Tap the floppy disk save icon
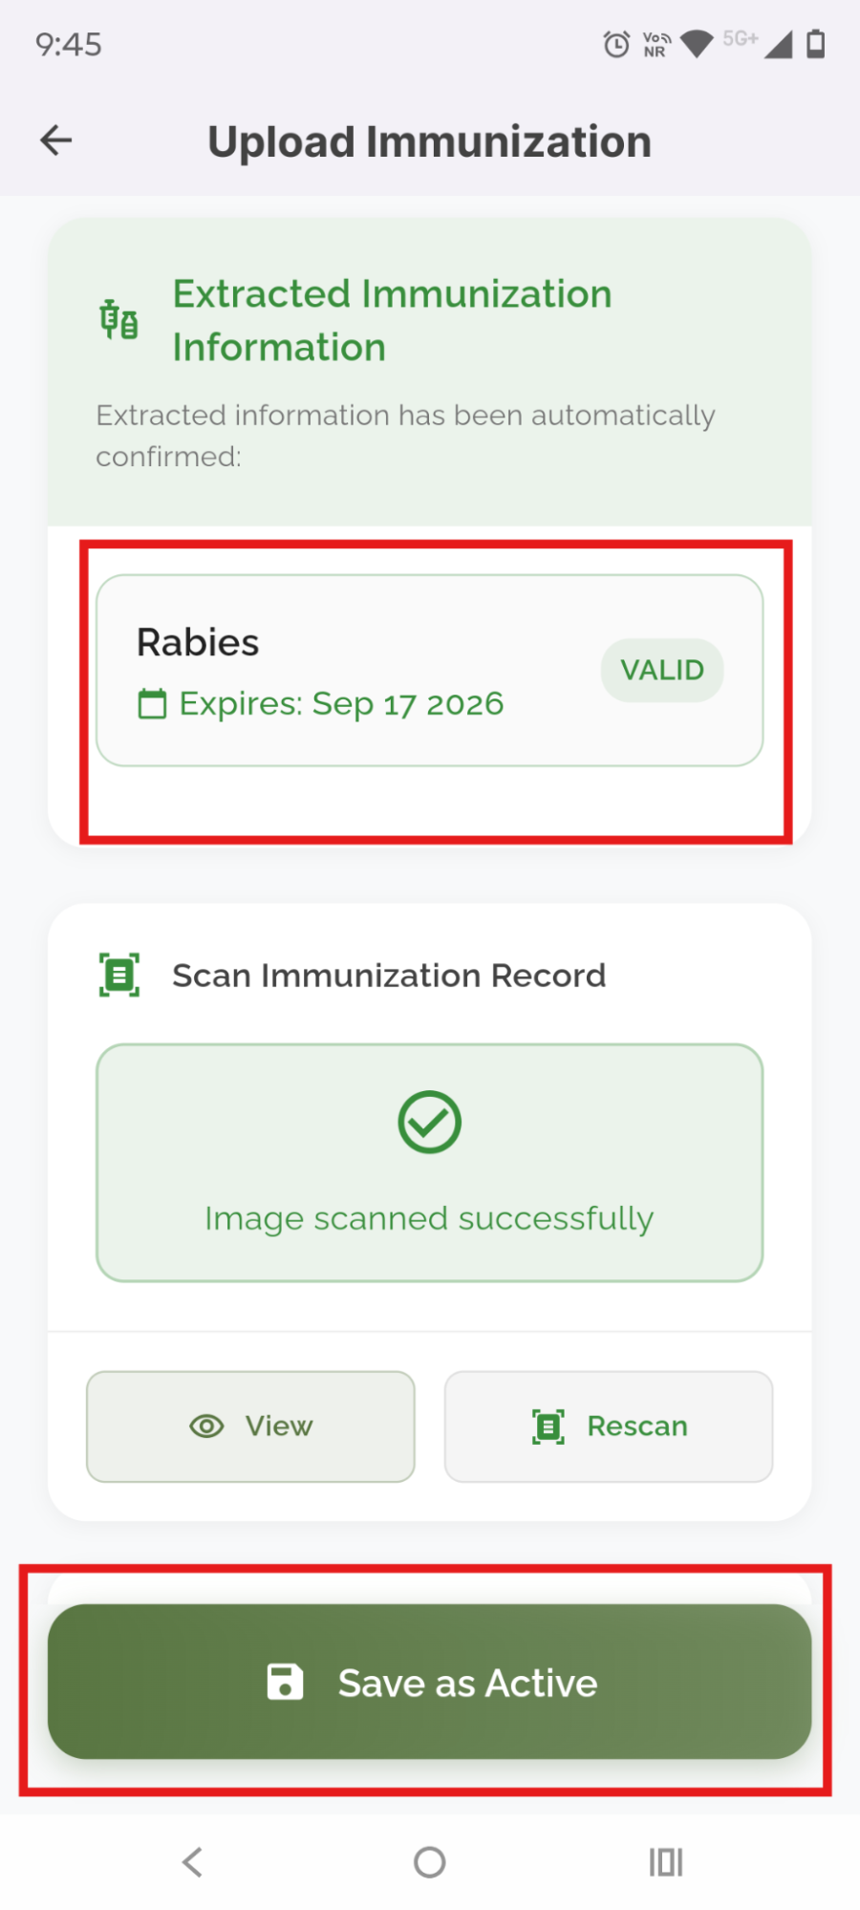The image size is (860, 1910). coord(285,1682)
